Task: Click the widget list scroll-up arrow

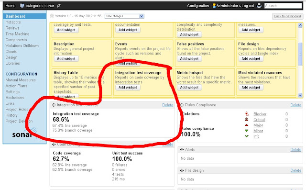Action: (300, 25)
